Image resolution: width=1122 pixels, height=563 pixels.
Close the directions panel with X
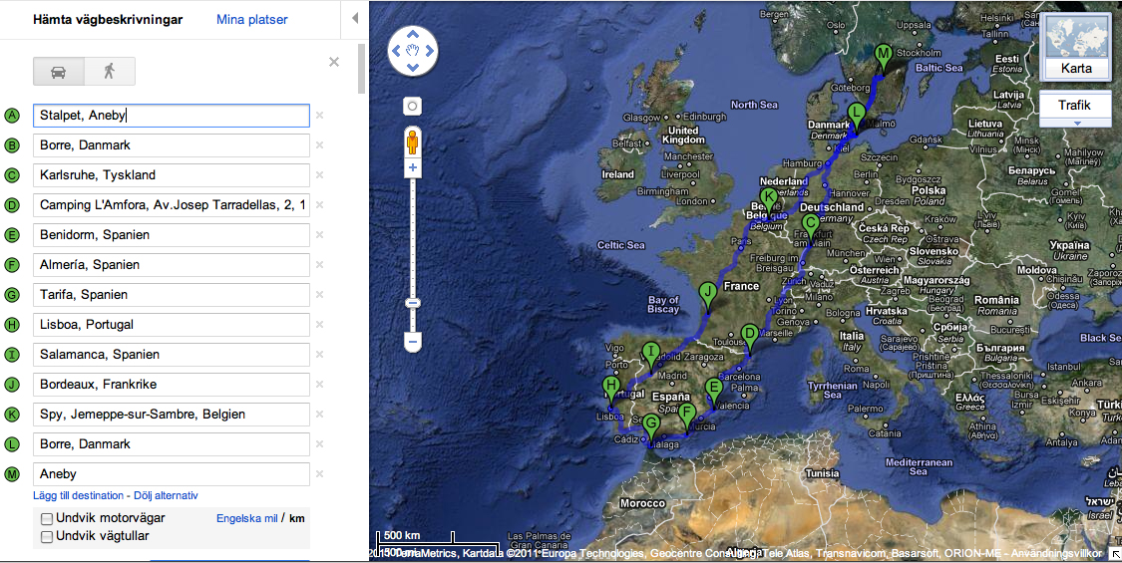pyautogui.click(x=334, y=63)
